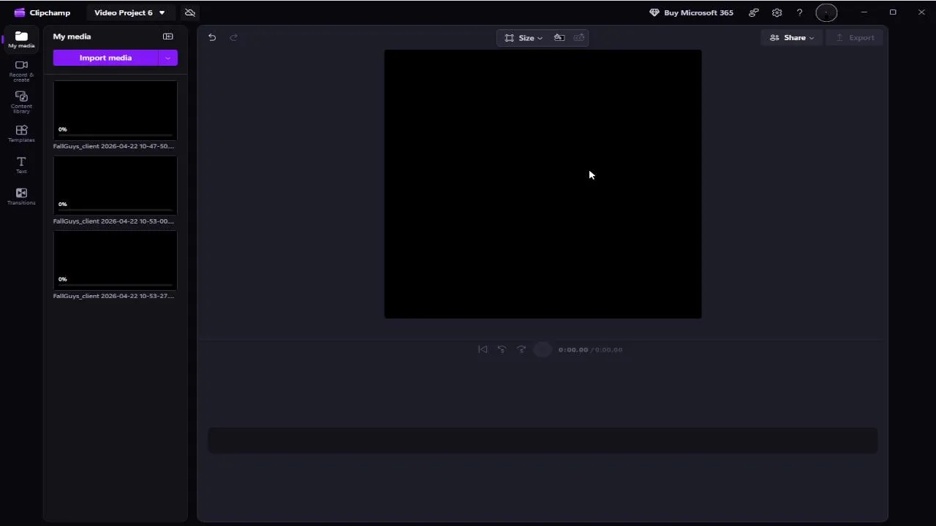Open the Text sidebar panel
This screenshot has width=936, height=526.
tap(21, 165)
